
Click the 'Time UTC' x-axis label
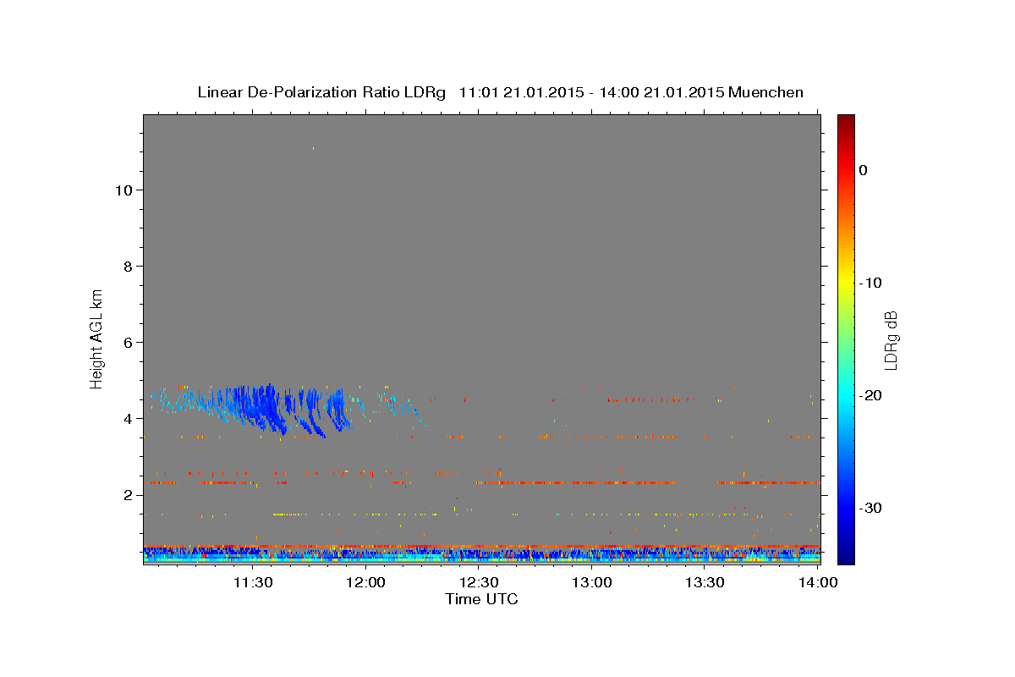click(x=481, y=599)
